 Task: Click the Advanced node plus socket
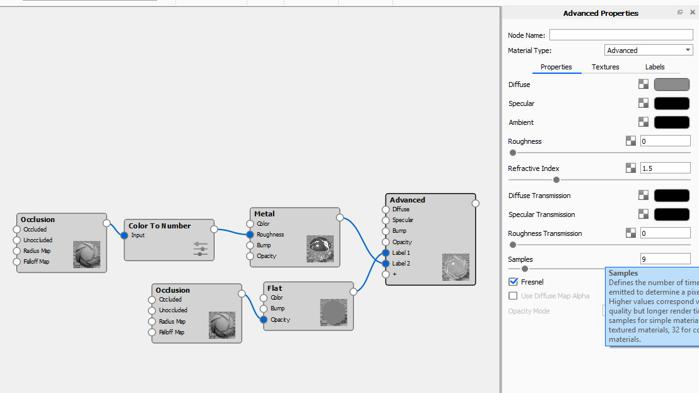tap(385, 274)
